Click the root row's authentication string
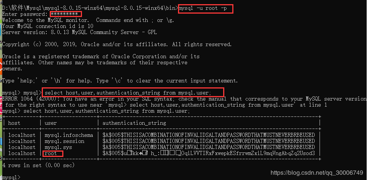This screenshot has width=367, height=180. pyautogui.click(x=209, y=153)
